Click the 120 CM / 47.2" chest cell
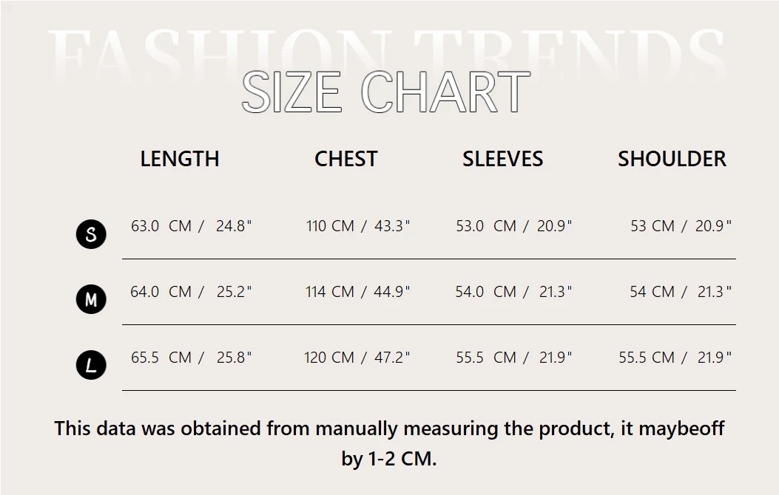Screen dimensions: 779x495 [358, 357]
